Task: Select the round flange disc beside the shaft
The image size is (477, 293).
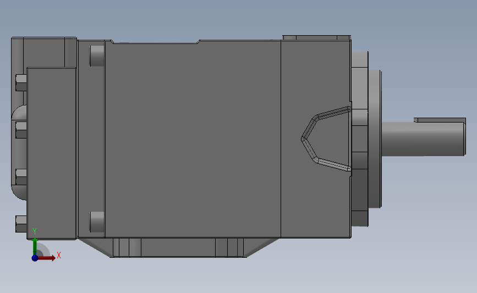Action: pyautogui.click(x=375, y=139)
